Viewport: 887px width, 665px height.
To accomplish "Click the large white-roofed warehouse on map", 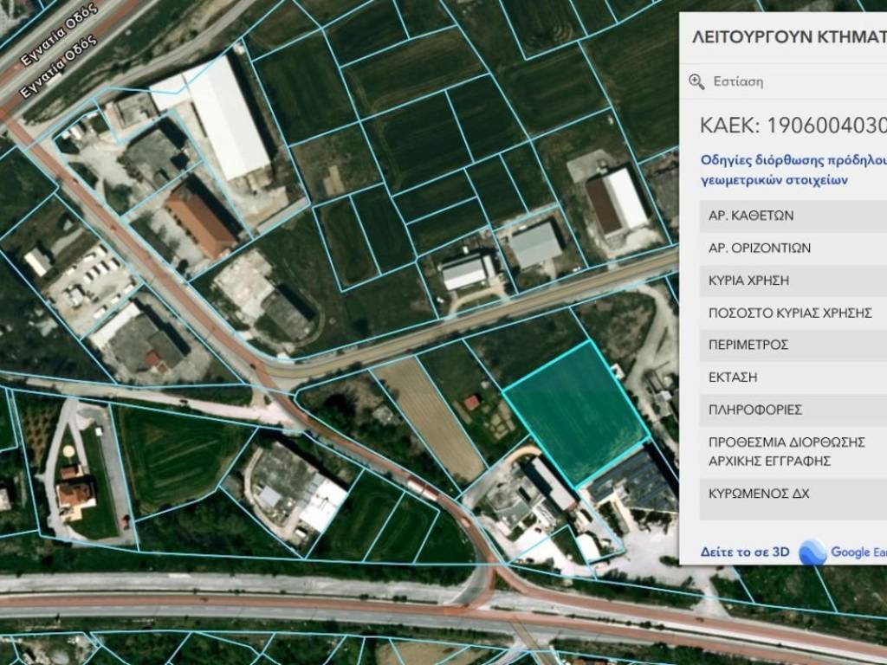I will (x=227, y=117).
